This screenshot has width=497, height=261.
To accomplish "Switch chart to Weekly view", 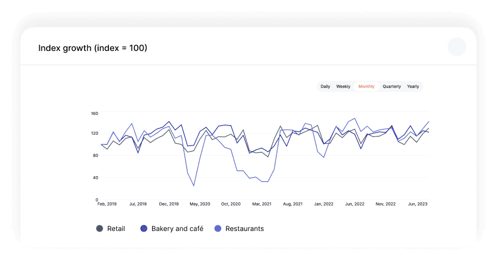I will click(x=343, y=87).
